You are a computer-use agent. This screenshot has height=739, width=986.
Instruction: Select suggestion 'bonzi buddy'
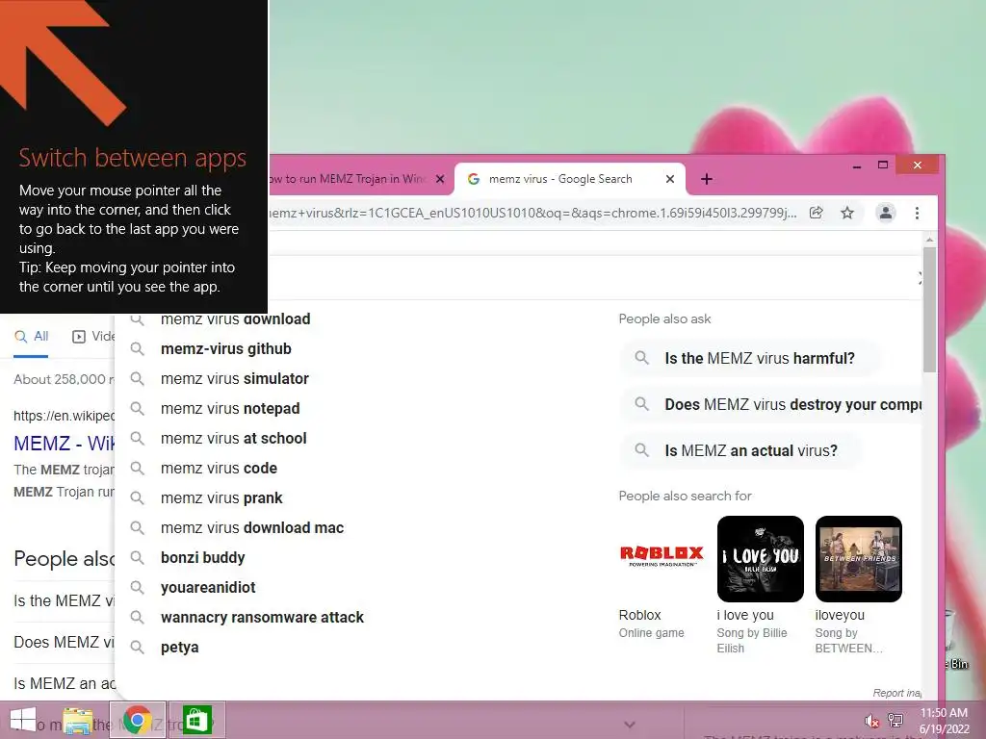202,557
